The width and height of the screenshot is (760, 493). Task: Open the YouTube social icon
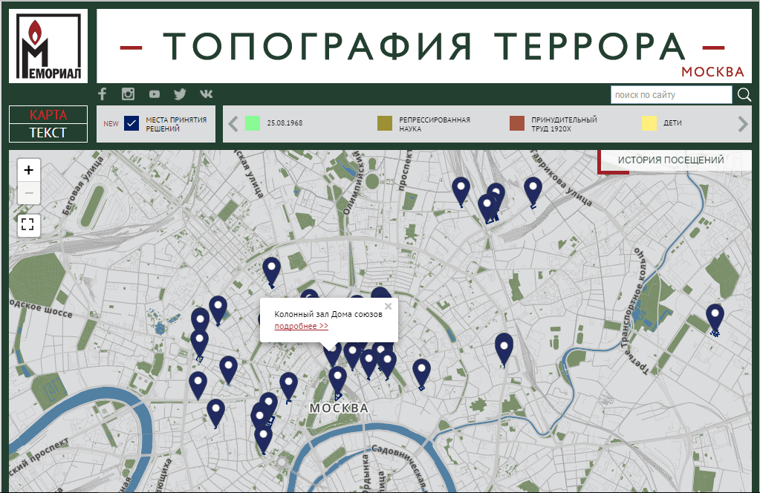click(154, 94)
